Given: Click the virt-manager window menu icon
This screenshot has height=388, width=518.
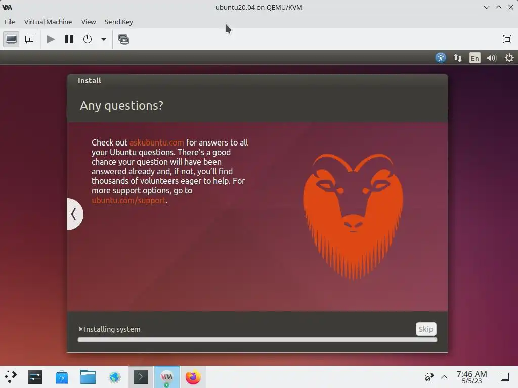Looking at the screenshot, I should click(7, 7).
